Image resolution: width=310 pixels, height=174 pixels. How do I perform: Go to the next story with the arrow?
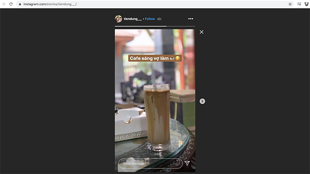202,101
